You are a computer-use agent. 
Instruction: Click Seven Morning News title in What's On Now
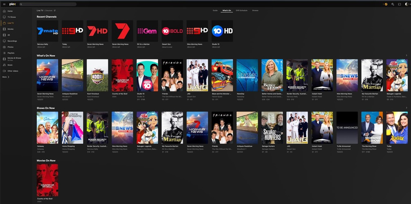click(x=45, y=94)
